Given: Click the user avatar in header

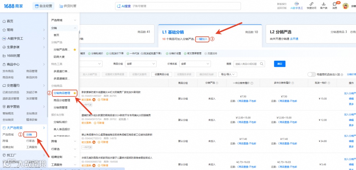Looking at the screenshot, I should click(345, 6).
